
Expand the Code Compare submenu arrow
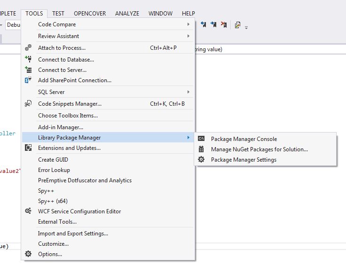pyautogui.click(x=188, y=24)
